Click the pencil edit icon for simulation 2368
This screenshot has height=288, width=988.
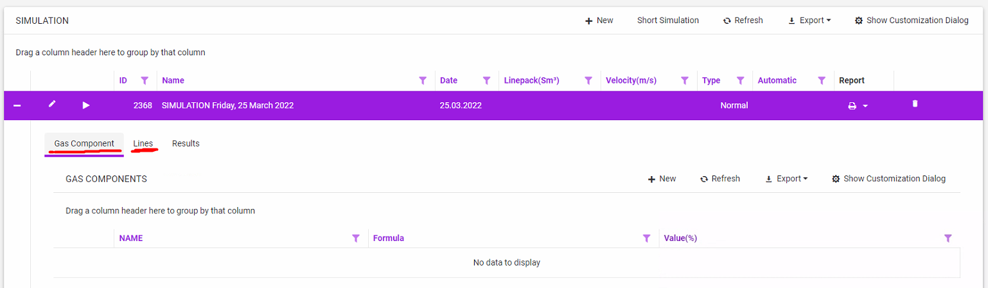(x=52, y=105)
